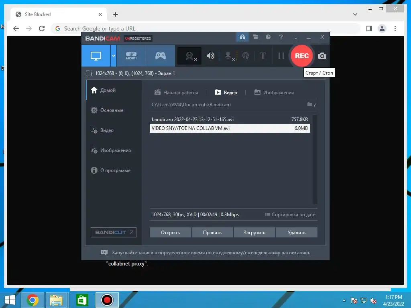
Task: Reload page in Chrome
Action: [42, 28]
